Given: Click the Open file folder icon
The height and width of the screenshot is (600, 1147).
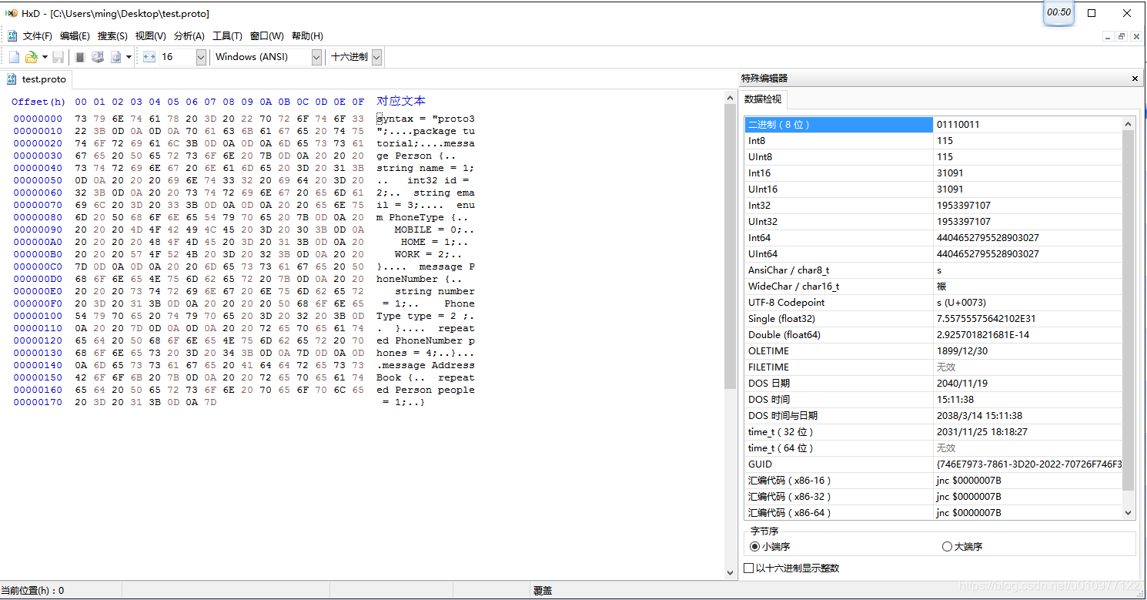Looking at the screenshot, I should pyautogui.click(x=32, y=57).
